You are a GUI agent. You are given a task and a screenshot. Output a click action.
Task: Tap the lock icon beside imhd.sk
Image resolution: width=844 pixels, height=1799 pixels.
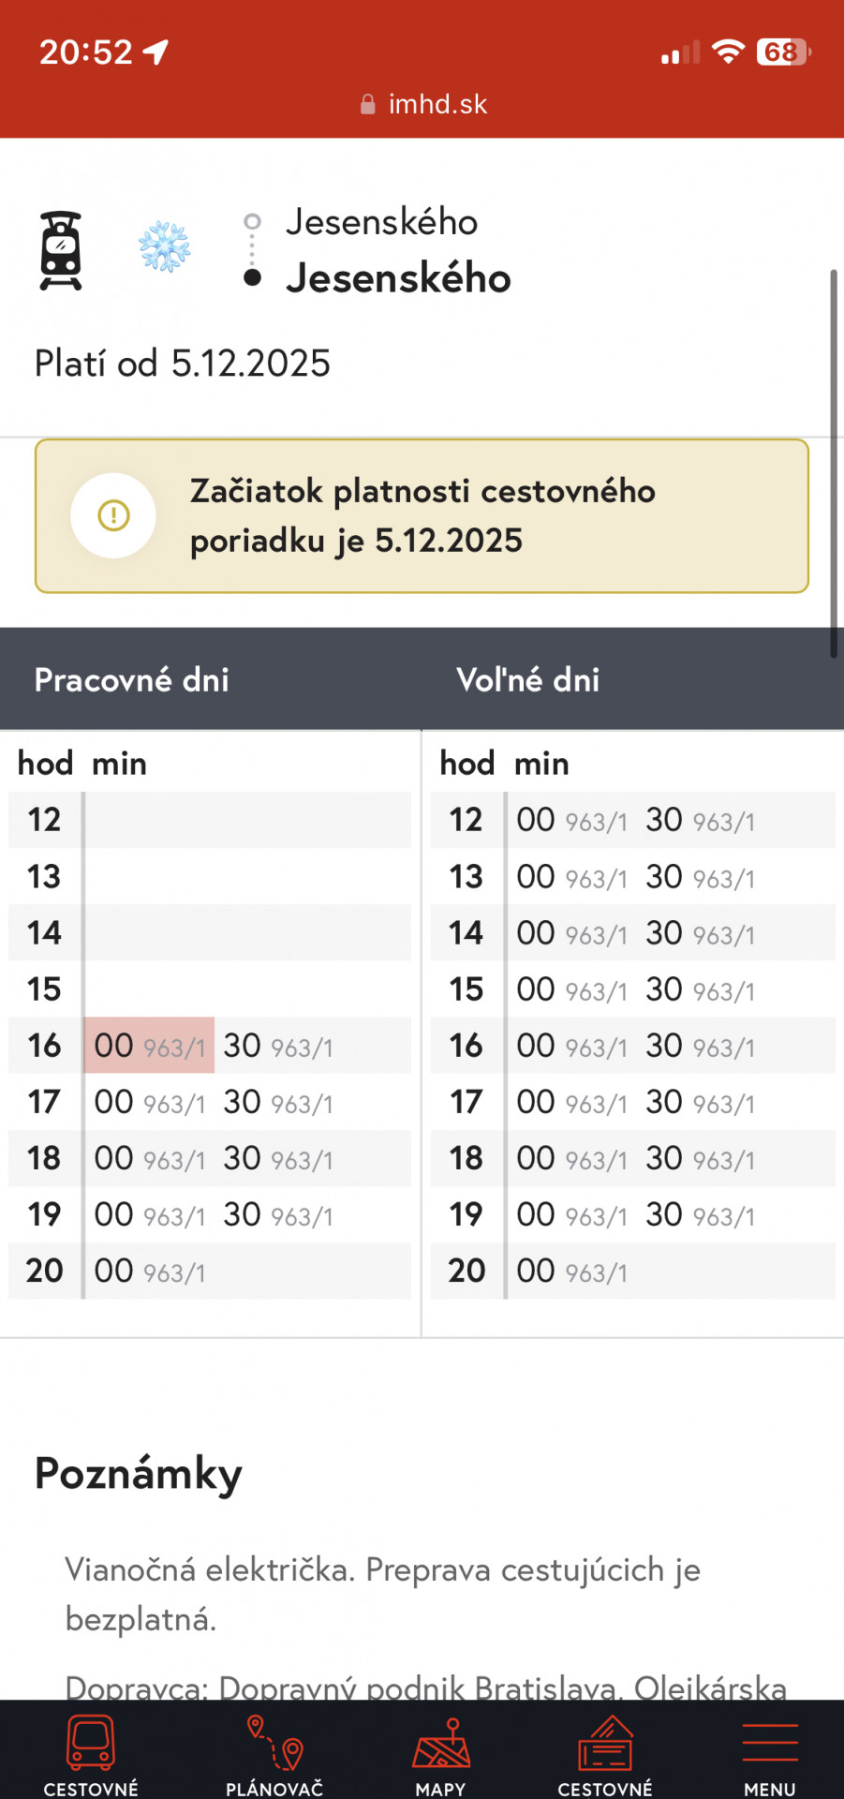tap(368, 104)
